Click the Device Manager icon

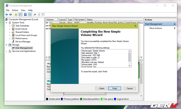click(13, 41)
